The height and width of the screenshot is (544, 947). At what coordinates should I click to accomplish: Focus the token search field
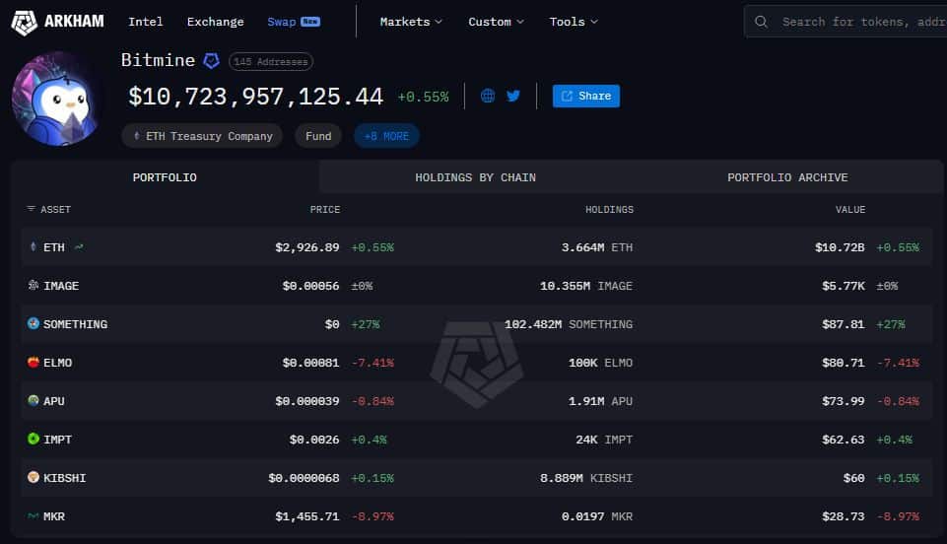point(846,22)
